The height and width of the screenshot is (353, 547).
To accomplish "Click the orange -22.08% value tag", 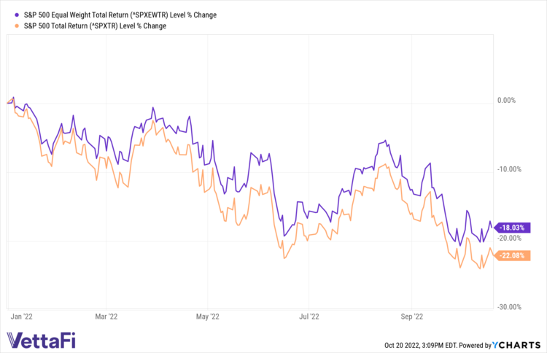I will 516,255.
